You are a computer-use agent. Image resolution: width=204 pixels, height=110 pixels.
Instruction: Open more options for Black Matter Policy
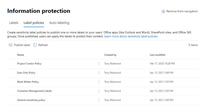pos(99,82)
